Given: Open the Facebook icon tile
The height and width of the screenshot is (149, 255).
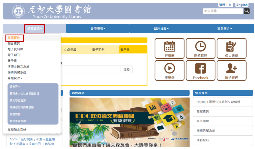Looking at the screenshot, I should (x=200, y=70).
